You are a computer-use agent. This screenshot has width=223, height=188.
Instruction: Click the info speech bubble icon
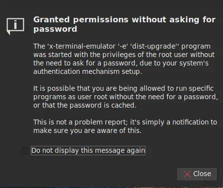point(15,26)
